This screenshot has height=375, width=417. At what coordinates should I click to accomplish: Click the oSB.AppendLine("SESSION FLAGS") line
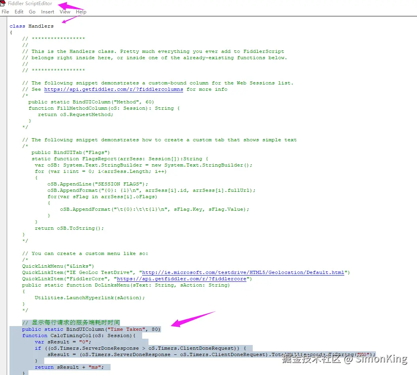[x=98, y=184]
